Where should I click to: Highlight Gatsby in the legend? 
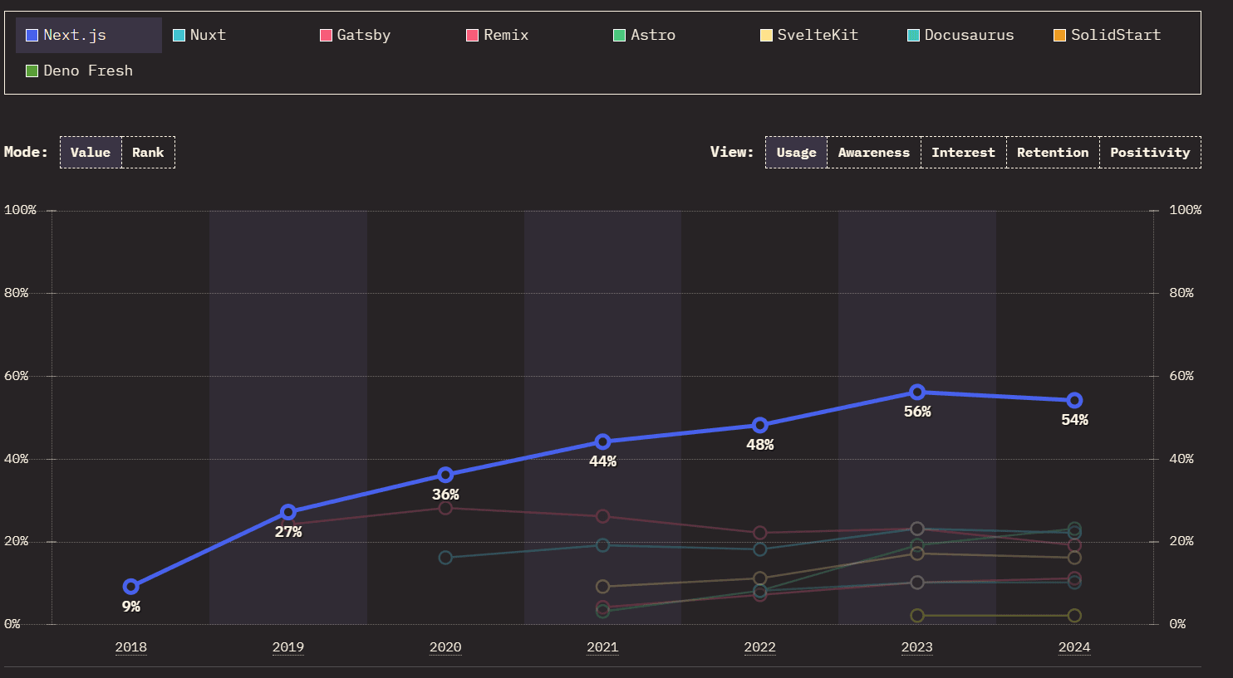click(x=356, y=35)
